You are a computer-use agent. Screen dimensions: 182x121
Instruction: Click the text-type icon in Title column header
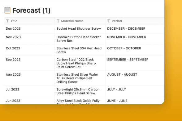(x=7, y=21)
